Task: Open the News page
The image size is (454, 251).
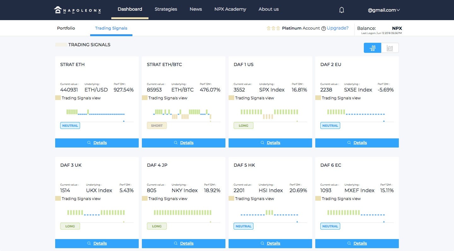Action: point(196,9)
